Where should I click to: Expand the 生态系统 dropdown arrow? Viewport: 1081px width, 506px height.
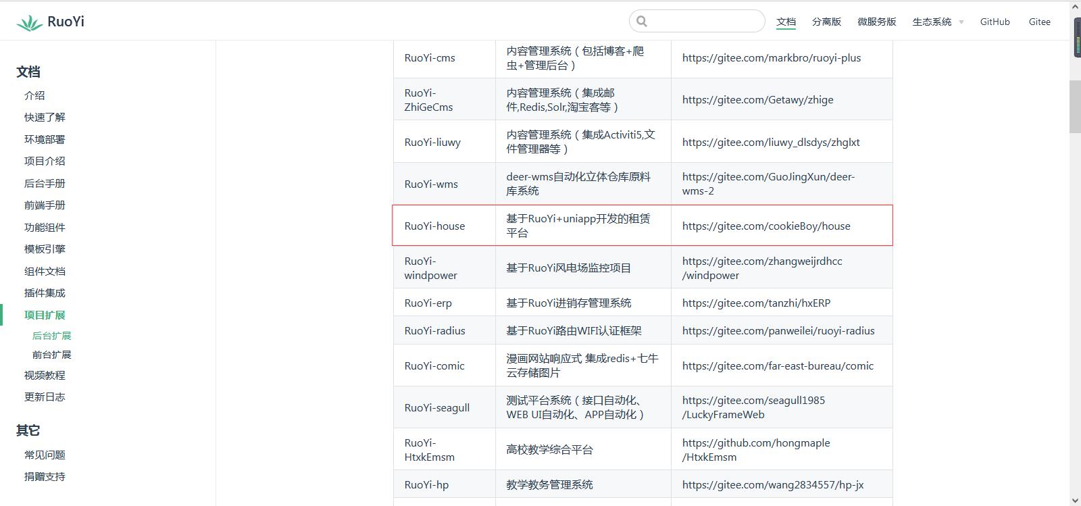961,22
